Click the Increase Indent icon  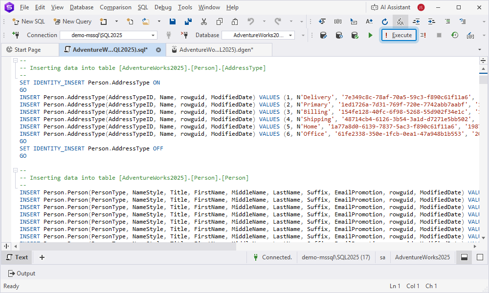click(432, 21)
